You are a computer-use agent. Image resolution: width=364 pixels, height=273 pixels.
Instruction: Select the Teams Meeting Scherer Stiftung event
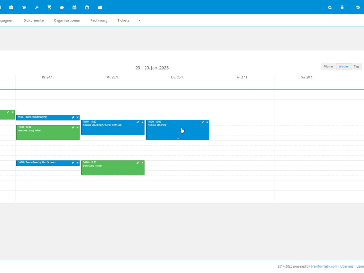pos(109,128)
